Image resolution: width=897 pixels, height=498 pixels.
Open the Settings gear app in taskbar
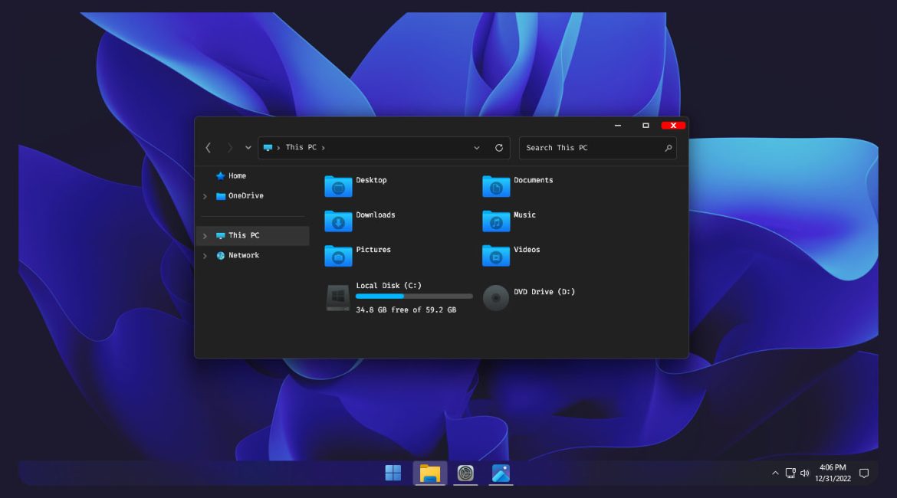point(465,473)
